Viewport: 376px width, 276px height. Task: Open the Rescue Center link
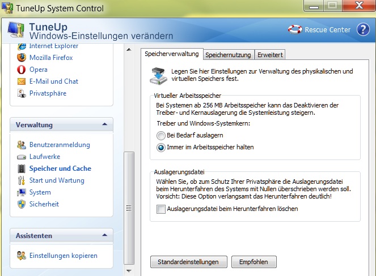328,29
